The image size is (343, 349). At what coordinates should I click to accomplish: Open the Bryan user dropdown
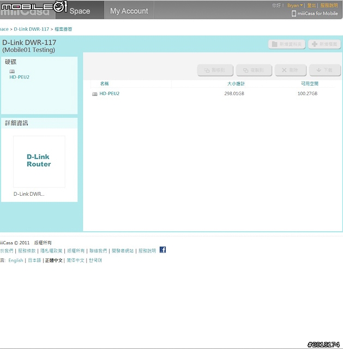[x=295, y=5]
